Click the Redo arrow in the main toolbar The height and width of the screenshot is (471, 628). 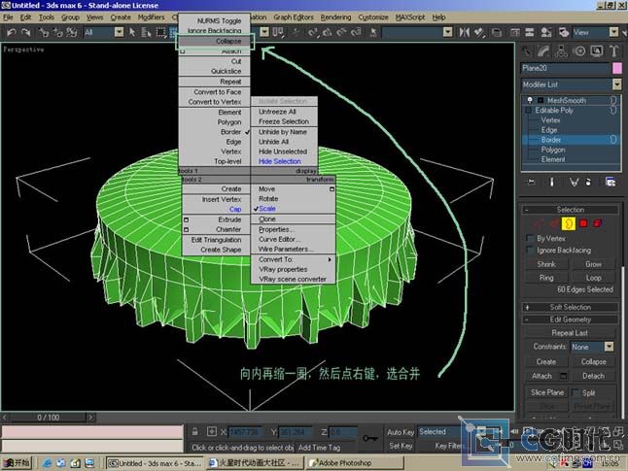click(26, 32)
